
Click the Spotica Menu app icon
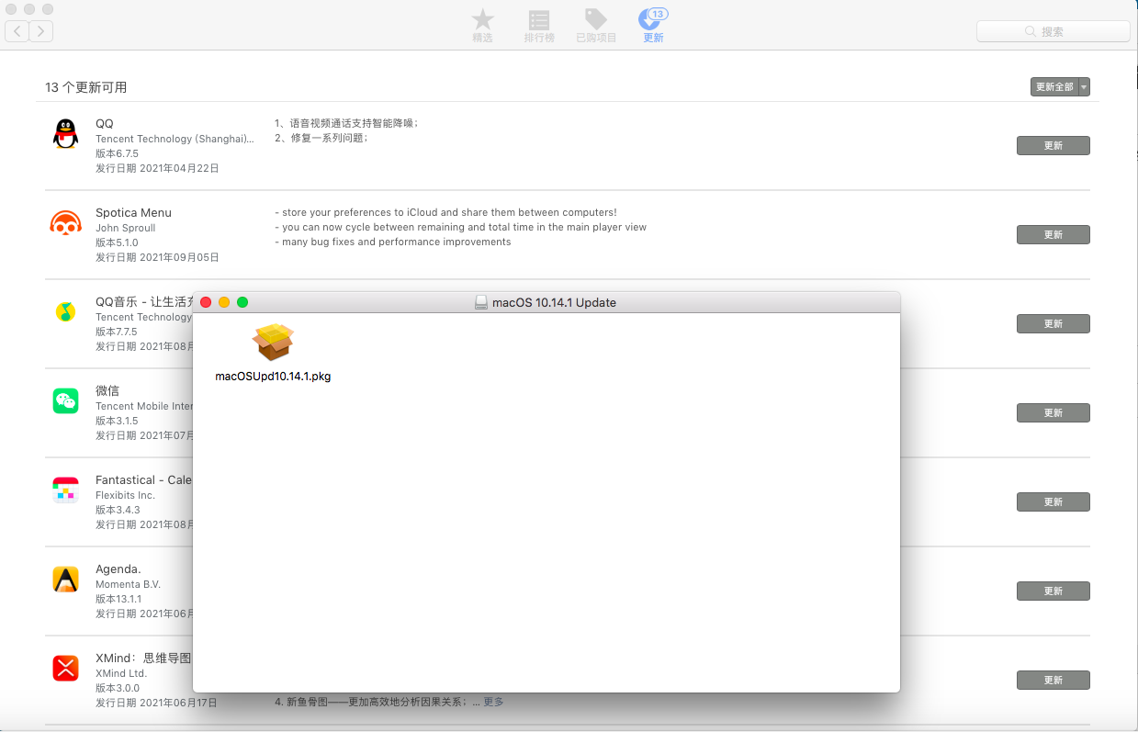65,223
